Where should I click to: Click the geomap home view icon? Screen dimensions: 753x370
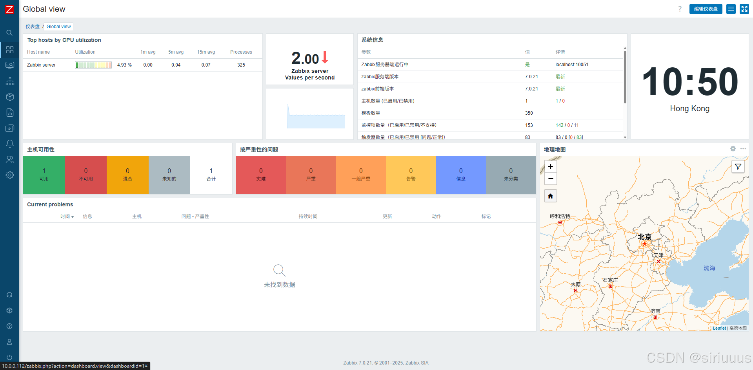(551, 196)
